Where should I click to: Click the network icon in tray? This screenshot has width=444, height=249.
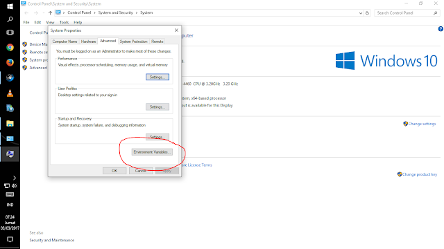click(6, 186)
